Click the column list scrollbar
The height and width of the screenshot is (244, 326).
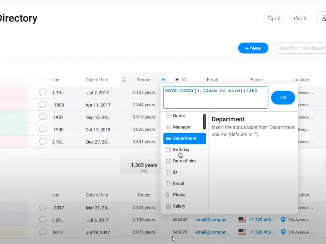click(x=205, y=122)
